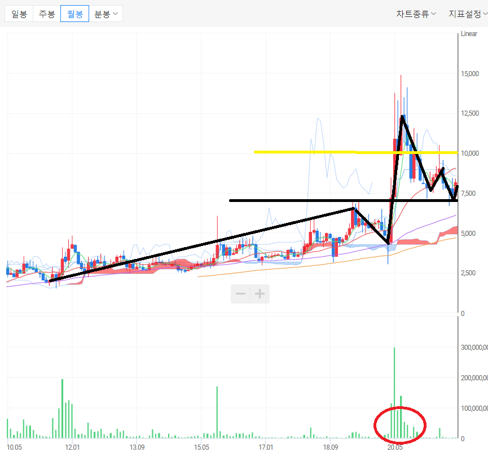Click the 10.05 date axis label

14,447
